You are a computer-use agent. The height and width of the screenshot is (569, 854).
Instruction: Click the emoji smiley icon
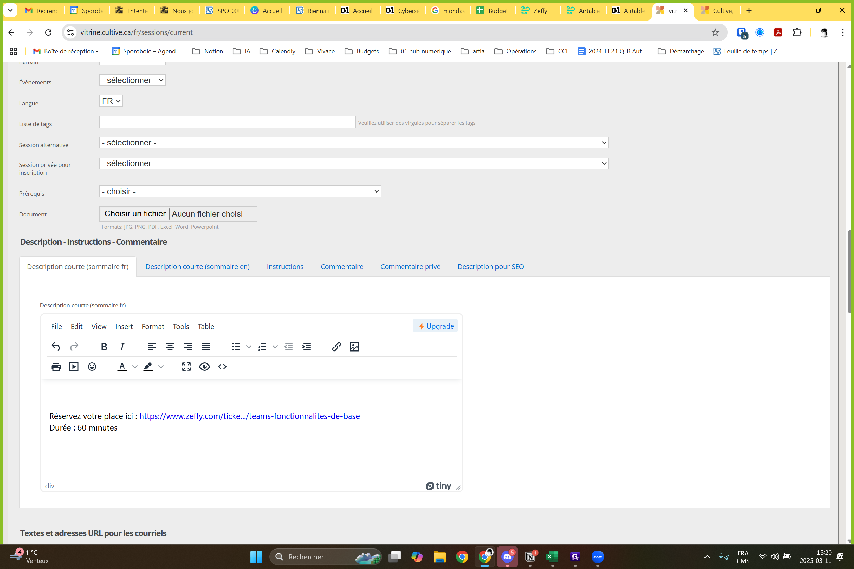(x=92, y=367)
